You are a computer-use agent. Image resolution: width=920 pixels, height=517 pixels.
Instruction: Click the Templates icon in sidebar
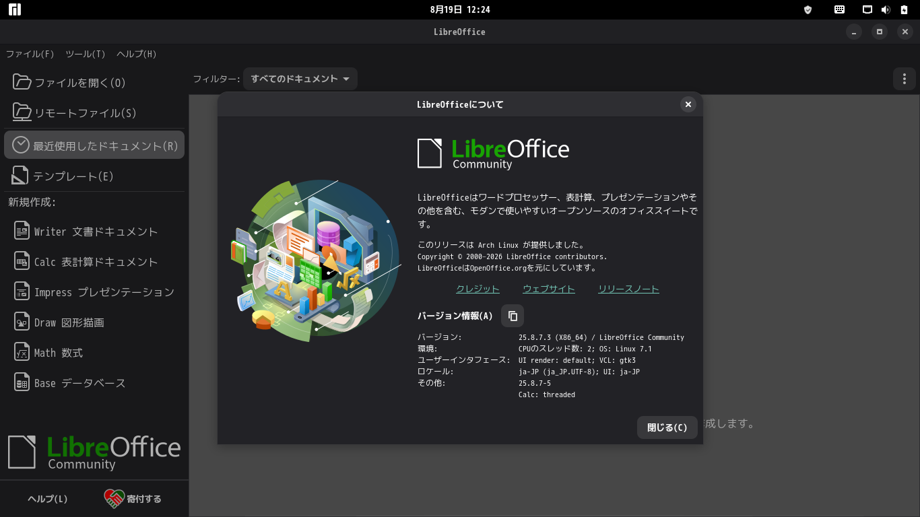(22, 176)
